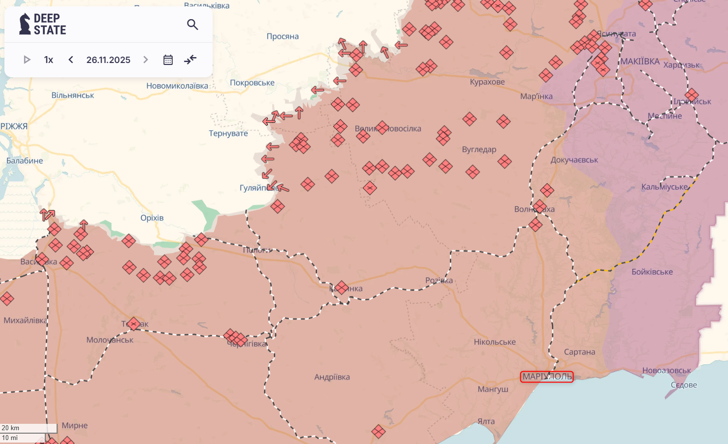Click the date 26.11.2025 field

click(x=108, y=60)
